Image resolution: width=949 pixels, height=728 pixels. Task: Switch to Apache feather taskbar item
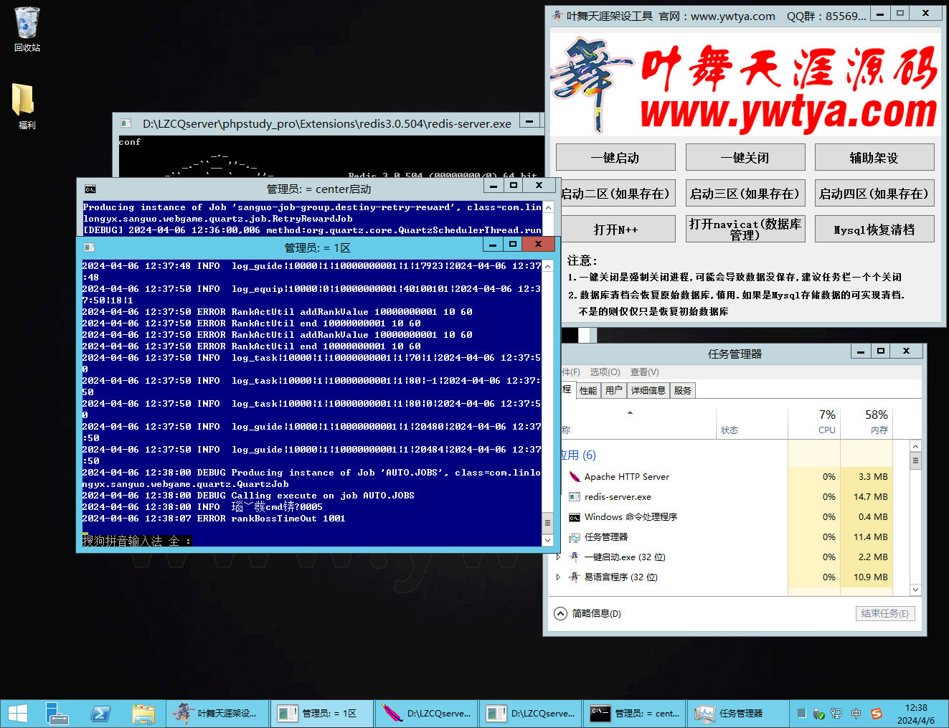426,714
